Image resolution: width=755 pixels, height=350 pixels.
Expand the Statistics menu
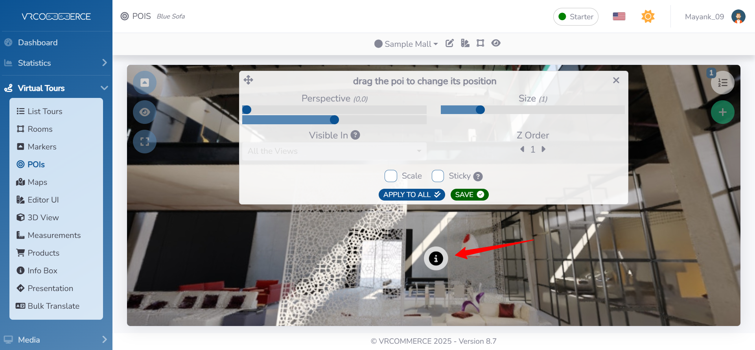tap(56, 63)
